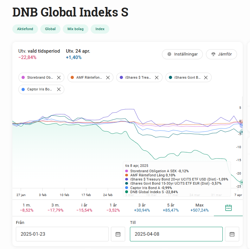Image resolution: width=250 pixels, height=249 pixels.
Task: Select the 1 år period tab
Action: point(113,208)
